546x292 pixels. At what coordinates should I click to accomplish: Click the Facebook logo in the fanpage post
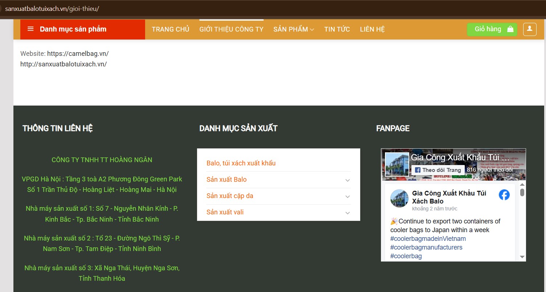(504, 195)
